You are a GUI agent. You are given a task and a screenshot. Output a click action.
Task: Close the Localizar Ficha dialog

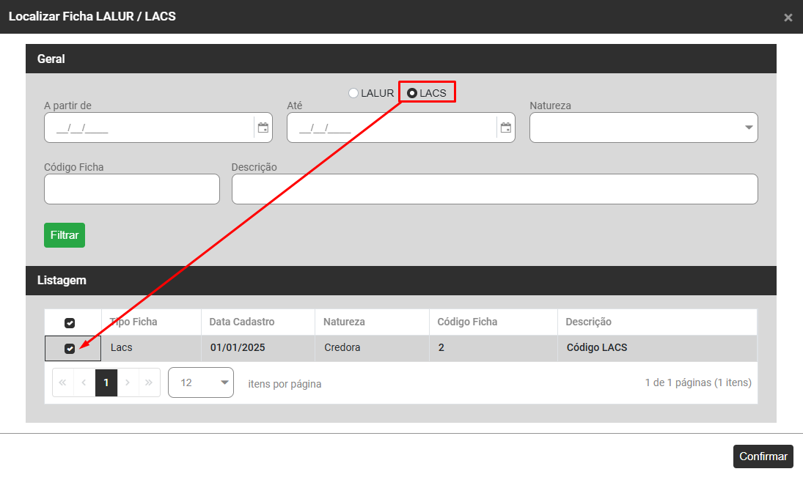[788, 18]
